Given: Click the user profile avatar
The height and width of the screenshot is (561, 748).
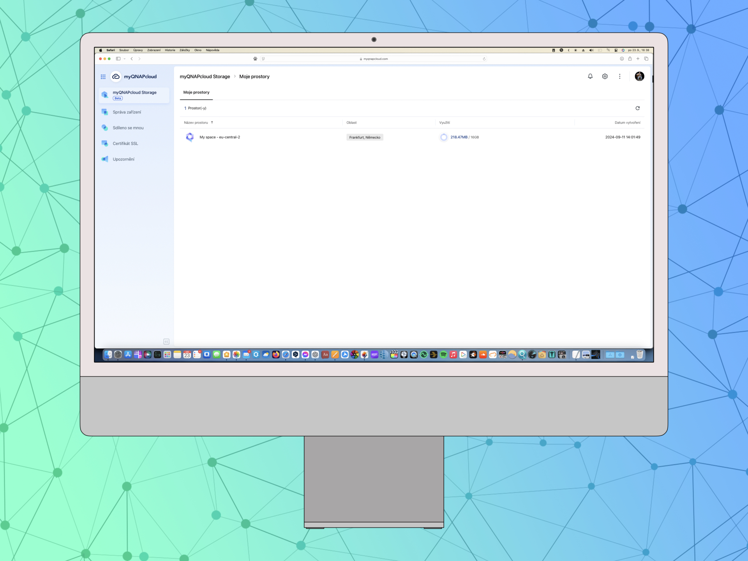Looking at the screenshot, I should (639, 76).
